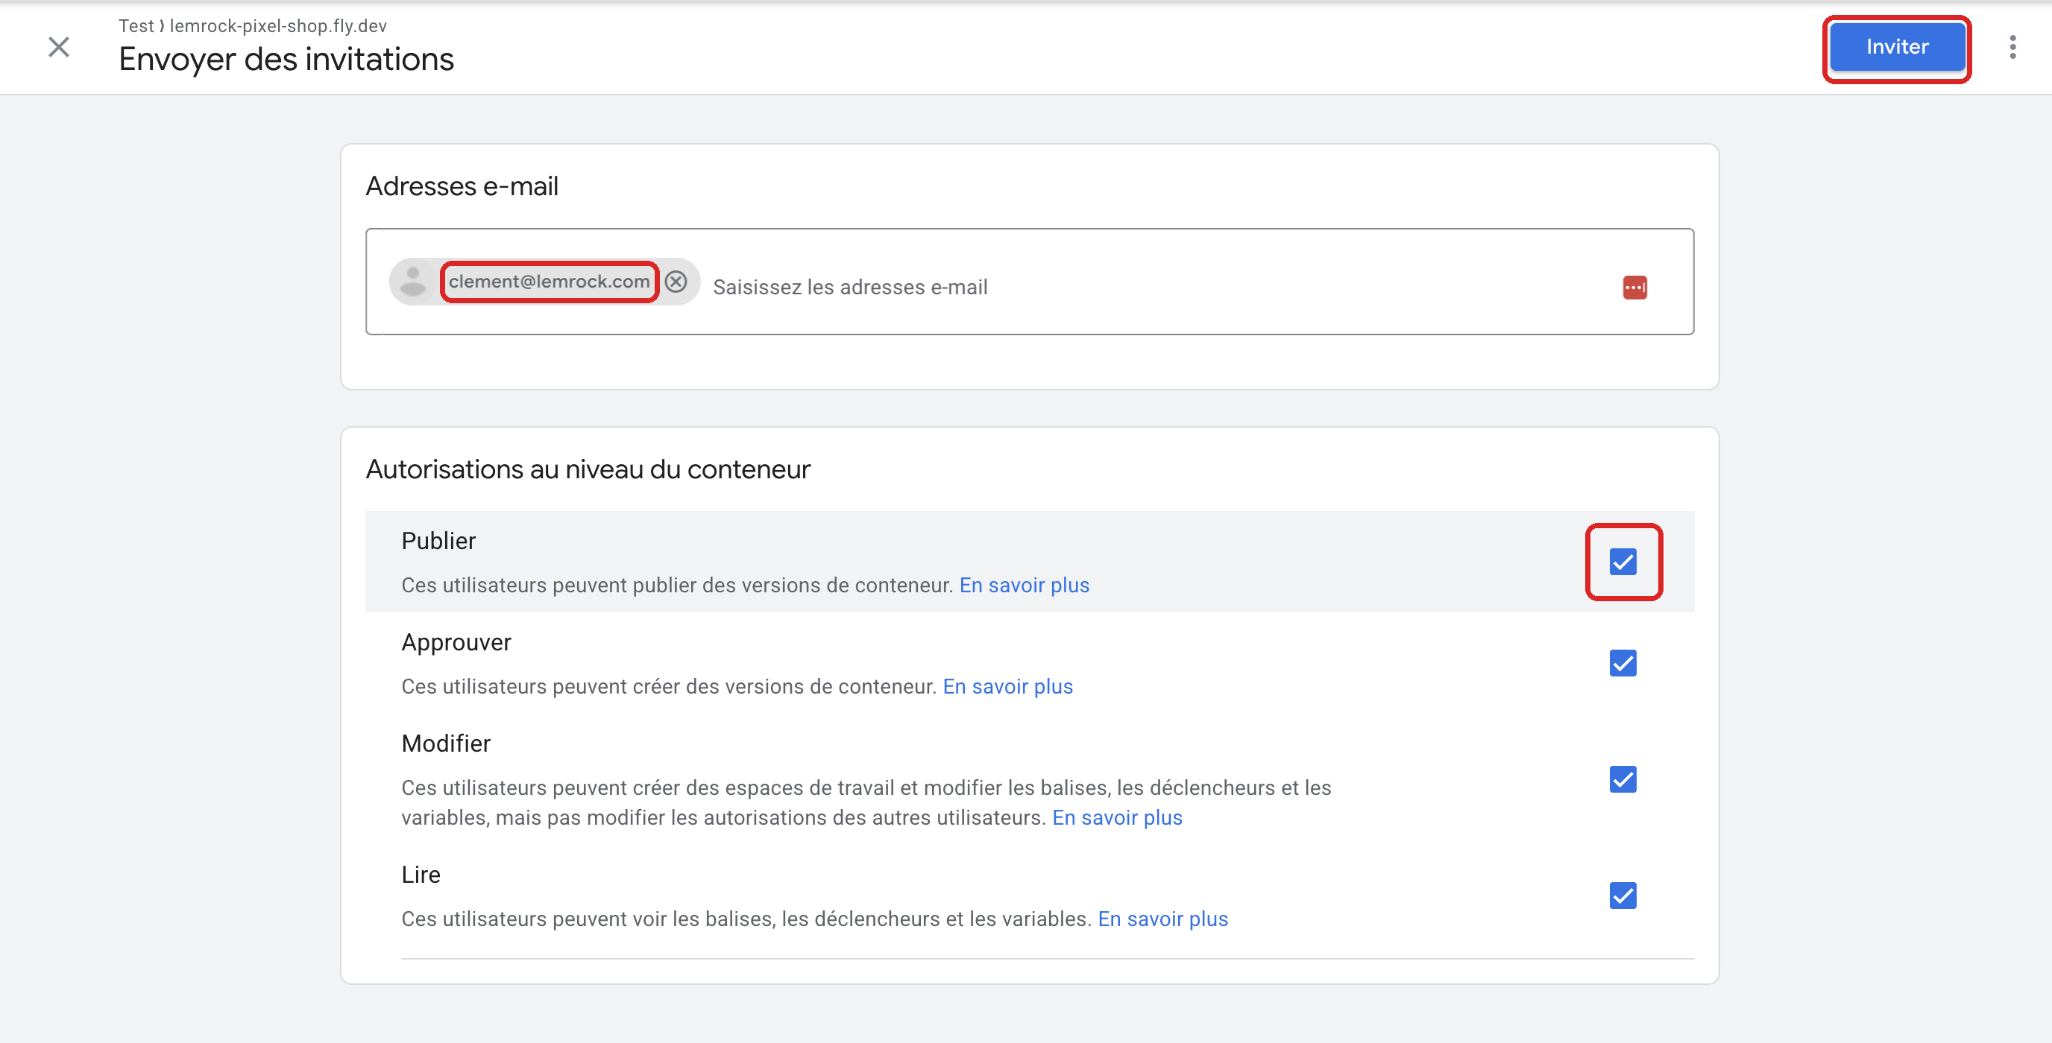Viewport: 2052px width, 1043px height.
Task: Click the Lire permission label
Action: [x=421, y=875]
